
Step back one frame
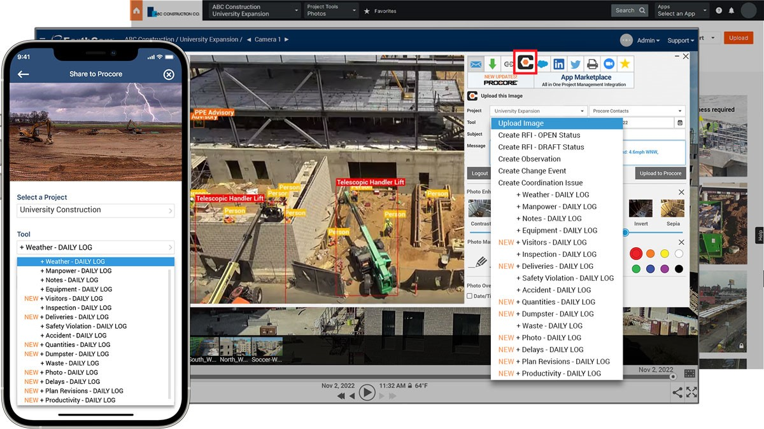[352, 396]
